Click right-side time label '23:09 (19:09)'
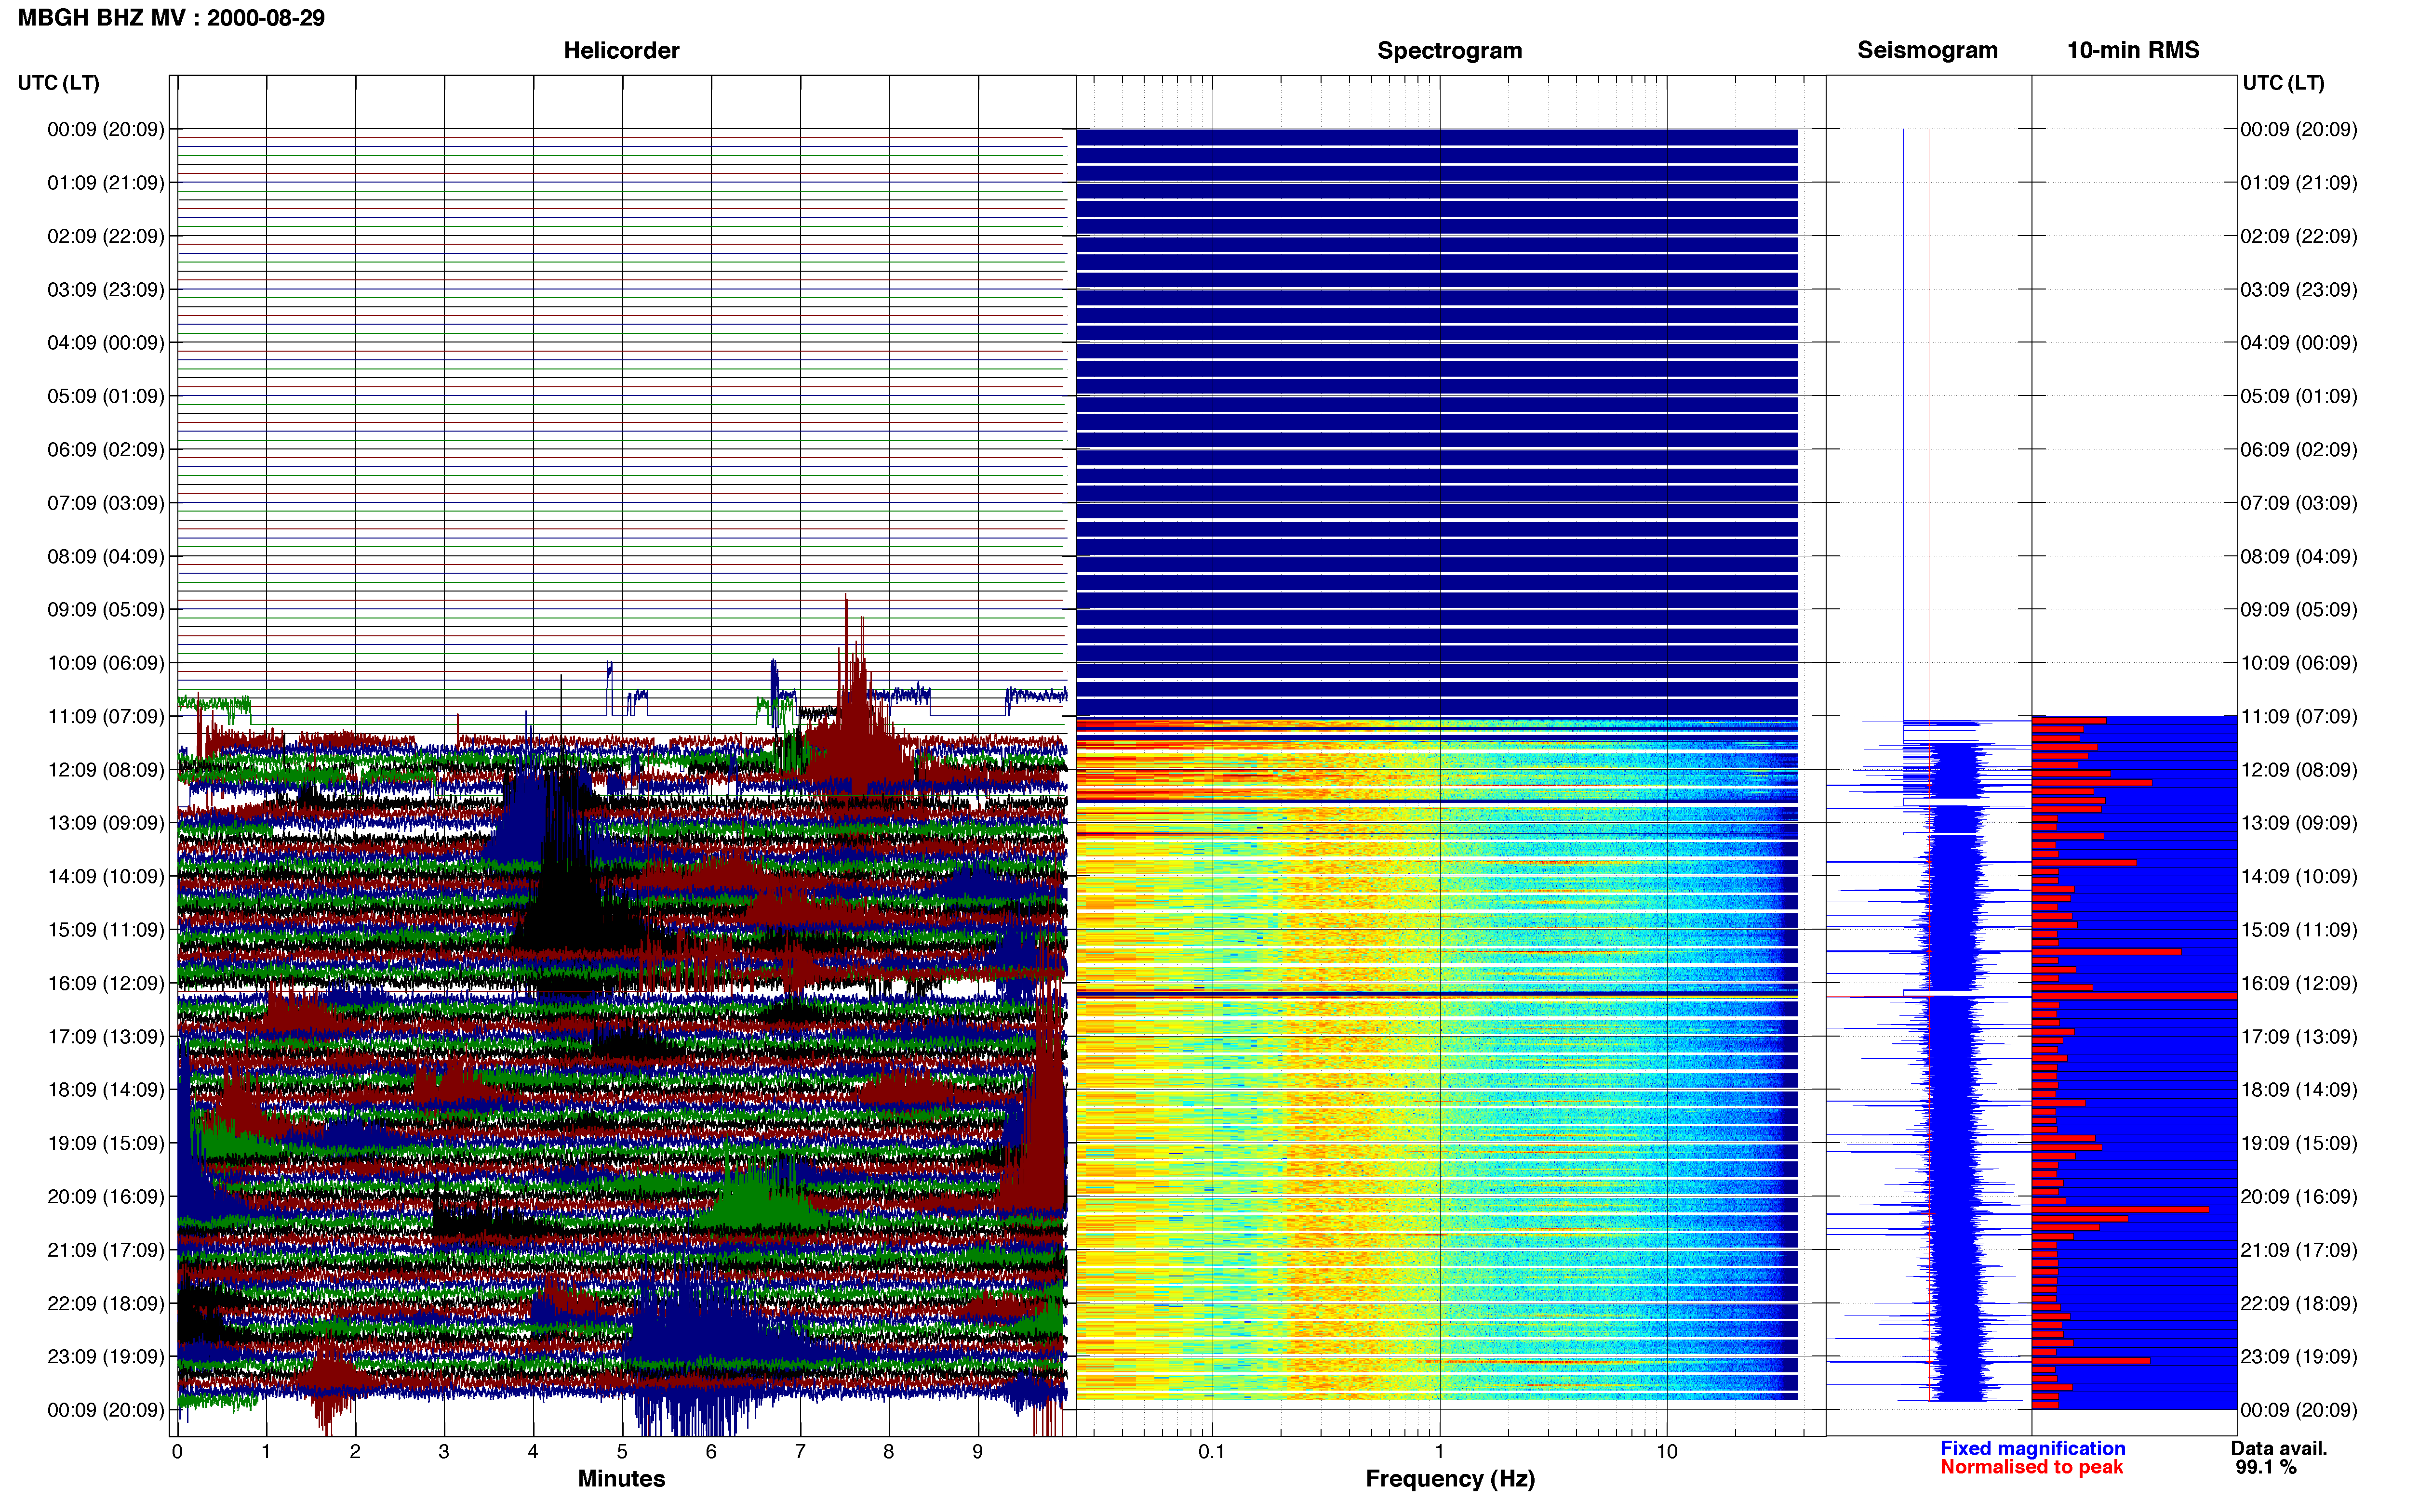The height and width of the screenshot is (1512, 2419). (x=2299, y=1357)
